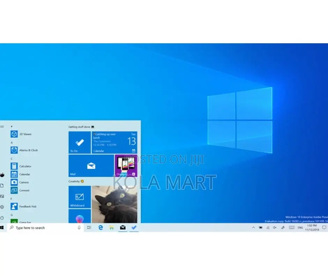
Task: Click the muted volume icon
Action: tap(275, 228)
